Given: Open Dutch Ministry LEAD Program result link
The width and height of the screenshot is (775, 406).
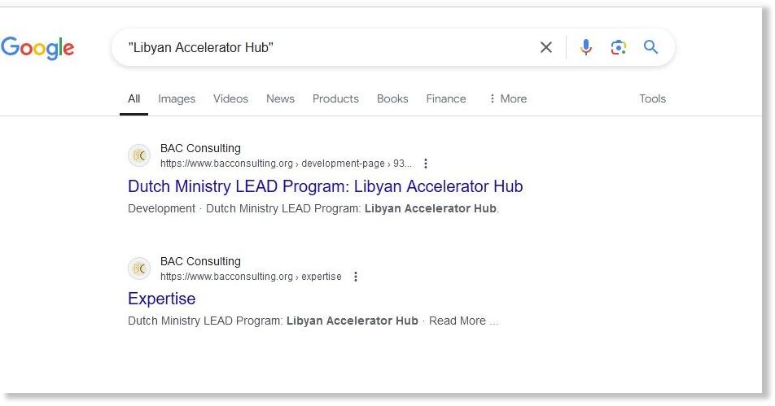Looking at the screenshot, I should click(326, 186).
